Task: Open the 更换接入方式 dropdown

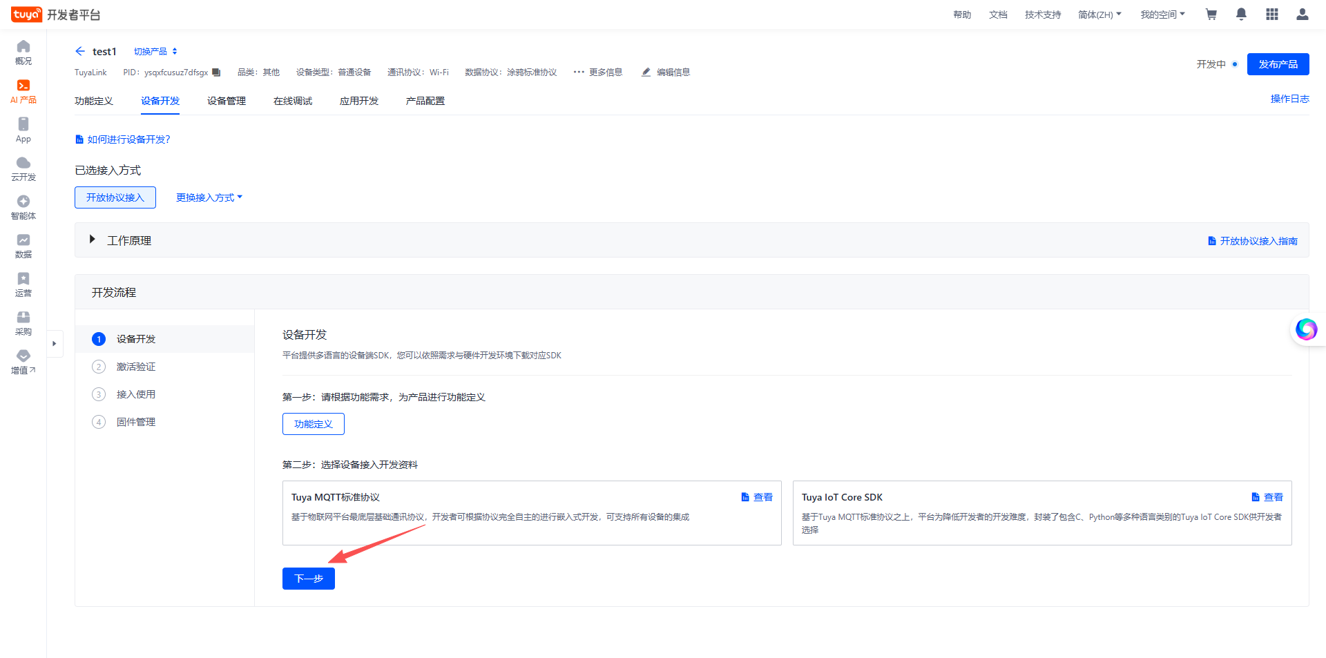Action: tap(209, 197)
